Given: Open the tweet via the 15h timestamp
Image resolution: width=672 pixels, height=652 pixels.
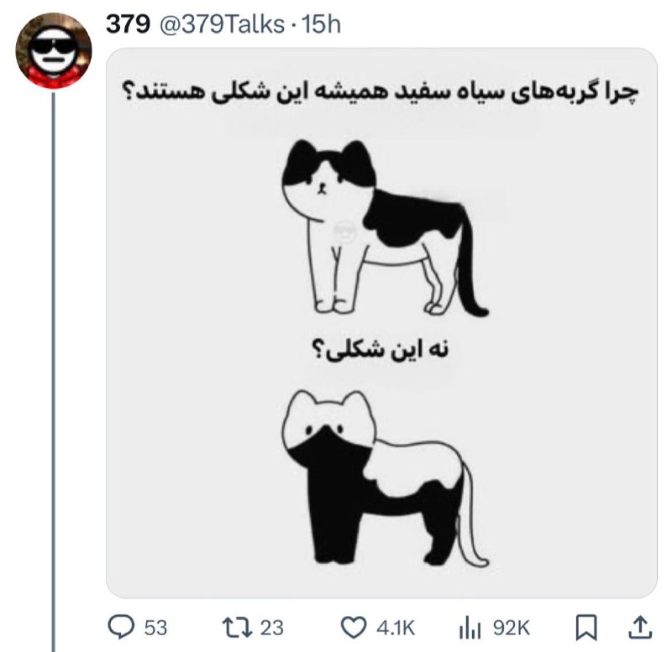Looking at the screenshot, I should [x=321, y=24].
